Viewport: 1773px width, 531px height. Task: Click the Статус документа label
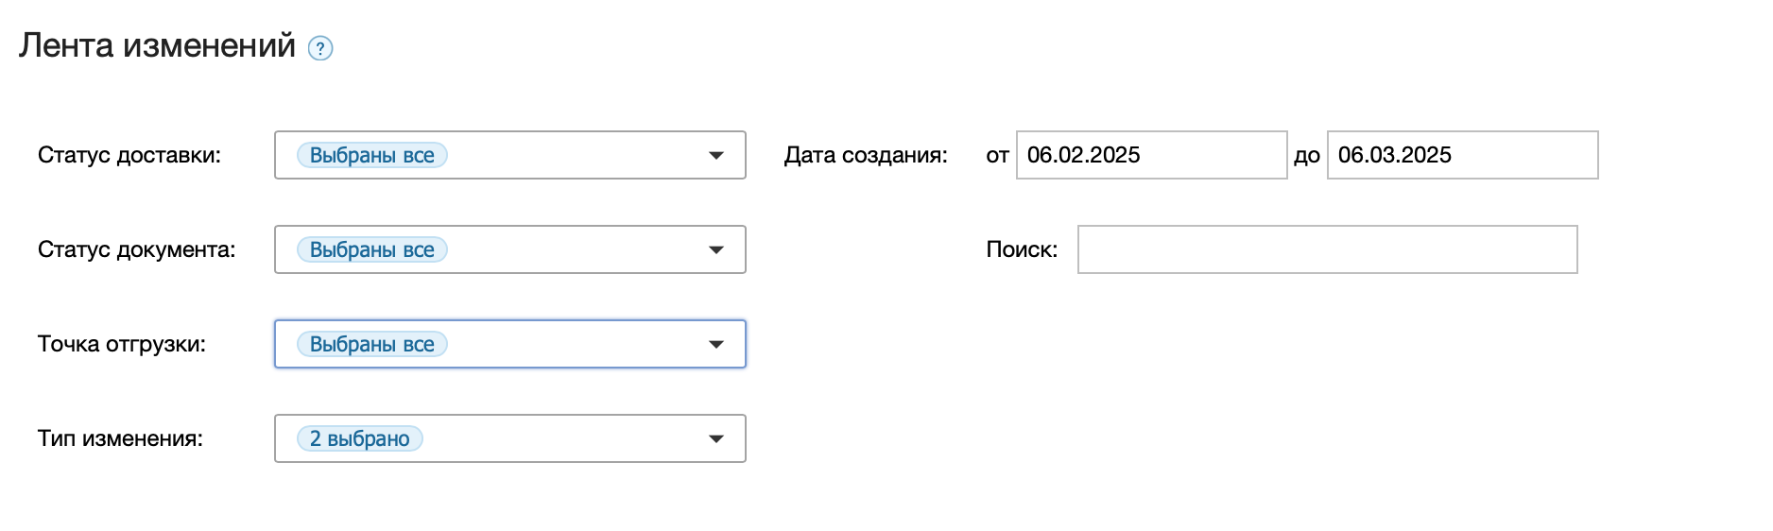(x=137, y=249)
